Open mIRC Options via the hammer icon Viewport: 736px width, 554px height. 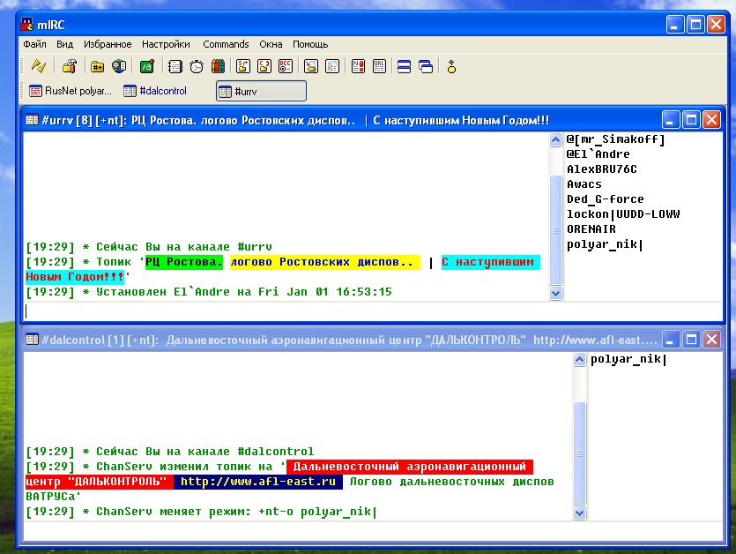click(x=68, y=66)
